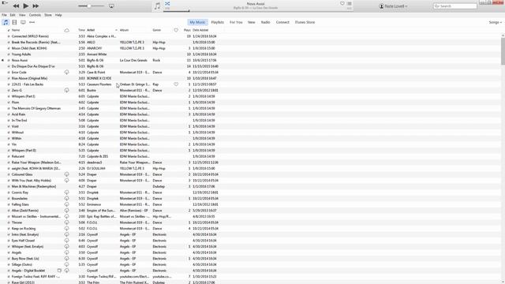Open the iTunes system menu icon dropdown

click(5, 2)
